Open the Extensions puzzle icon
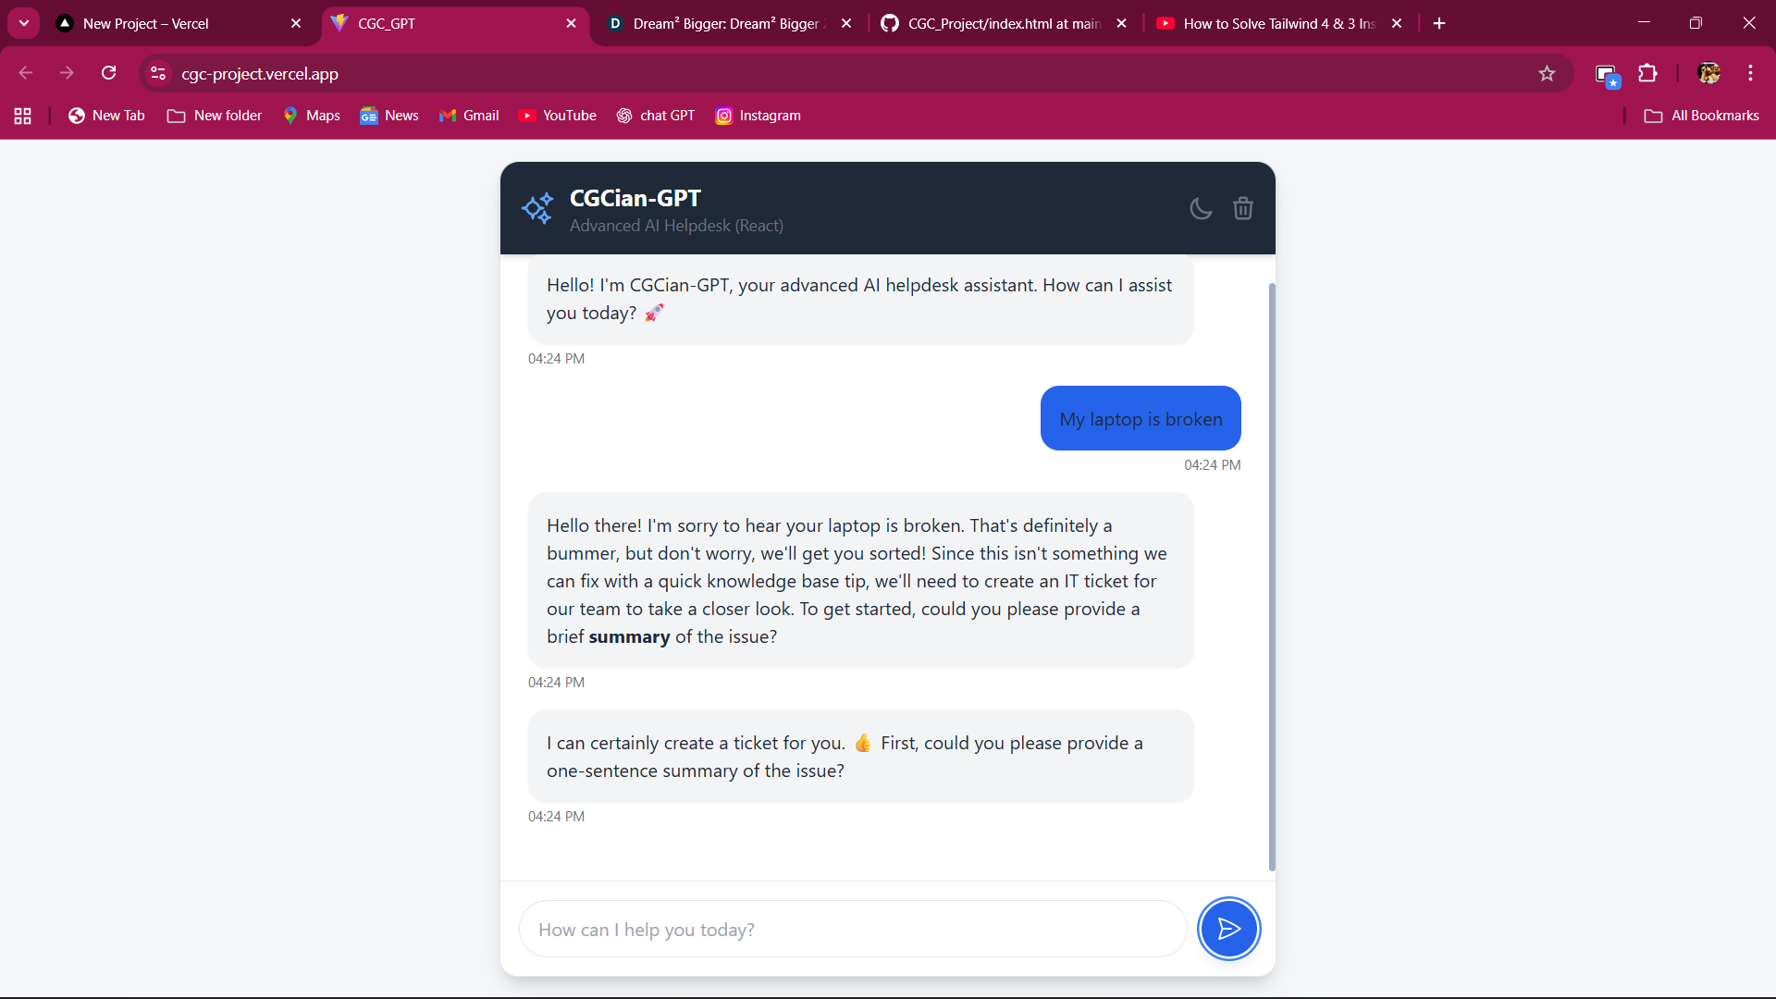The height and width of the screenshot is (999, 1776). click(x=1647, y=74)
